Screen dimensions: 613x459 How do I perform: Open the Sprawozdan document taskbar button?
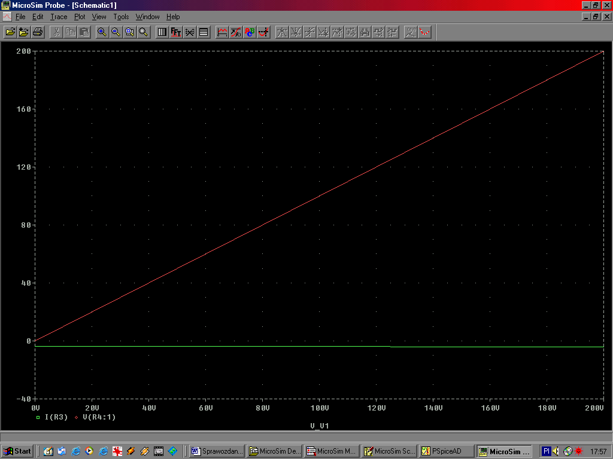tap(217, 451)
